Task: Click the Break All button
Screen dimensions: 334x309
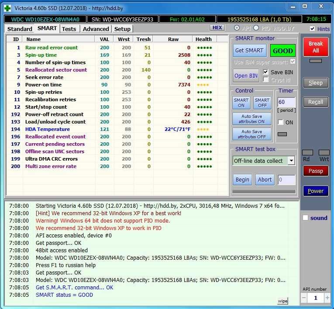Action: [316, 47]
